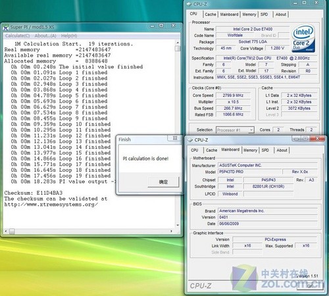Click the 3072 KBytes Level 2 cache field
This screenshot has width=329, height=296.
299,108
